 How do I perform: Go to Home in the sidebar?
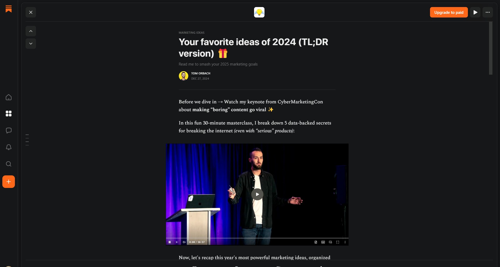coord(9,97)
